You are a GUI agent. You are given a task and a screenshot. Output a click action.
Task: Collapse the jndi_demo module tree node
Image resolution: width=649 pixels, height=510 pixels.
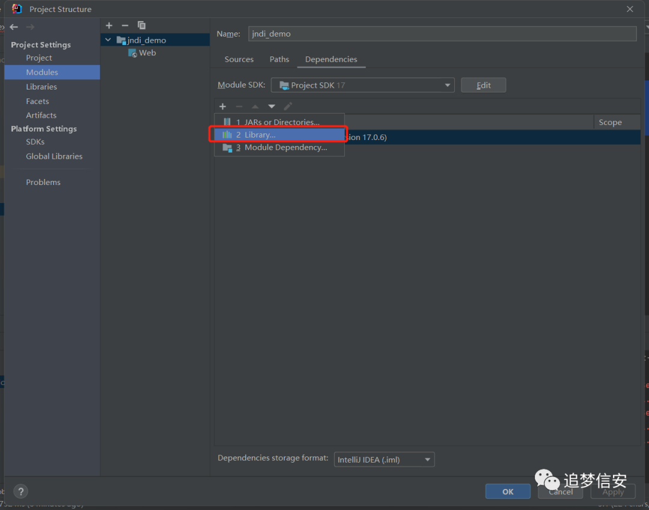tap(108, 40)
